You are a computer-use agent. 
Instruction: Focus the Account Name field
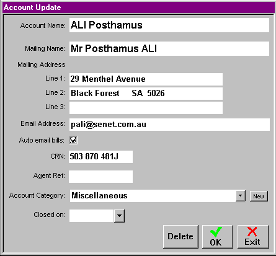pos(169,25)
